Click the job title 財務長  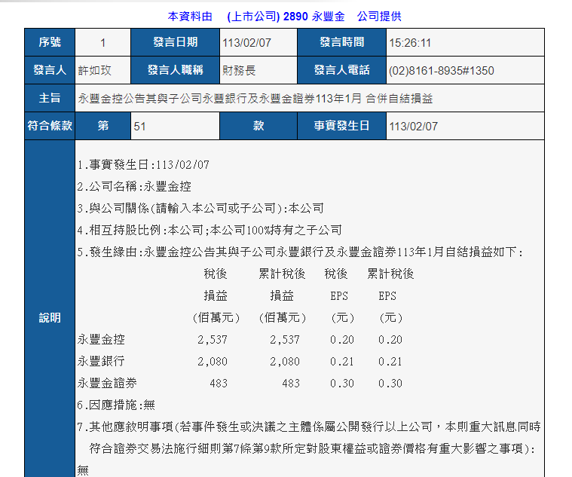(239, 70)
